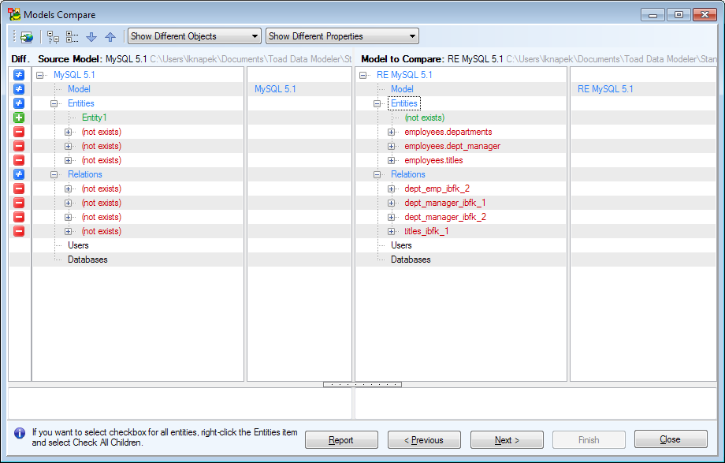
Task: Collapse Relations node in source model tree
Action: click(54, 174)
